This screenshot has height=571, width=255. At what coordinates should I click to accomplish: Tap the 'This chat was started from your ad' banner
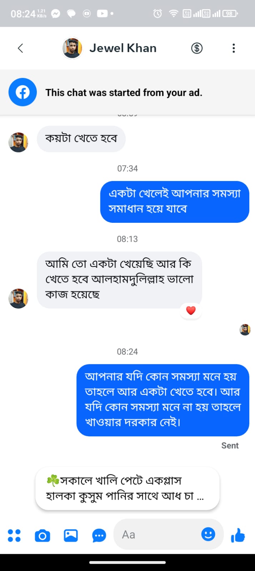point(124,93)
